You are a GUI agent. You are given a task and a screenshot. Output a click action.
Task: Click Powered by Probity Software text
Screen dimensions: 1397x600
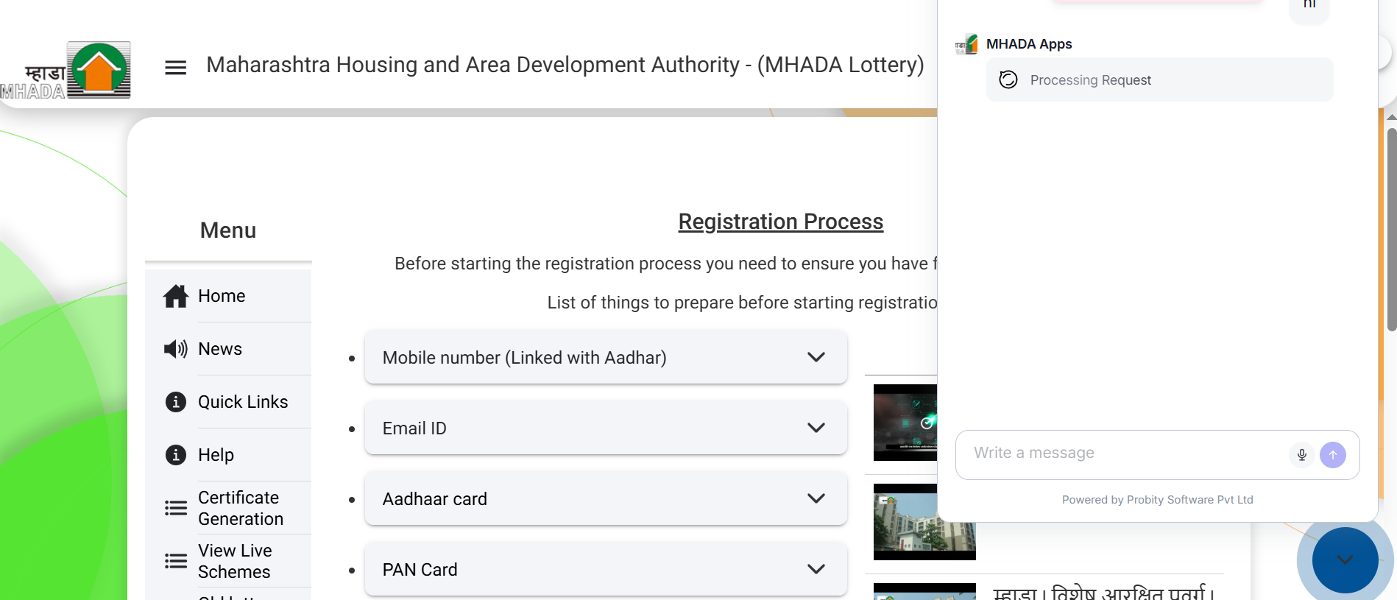point(1157,500)
